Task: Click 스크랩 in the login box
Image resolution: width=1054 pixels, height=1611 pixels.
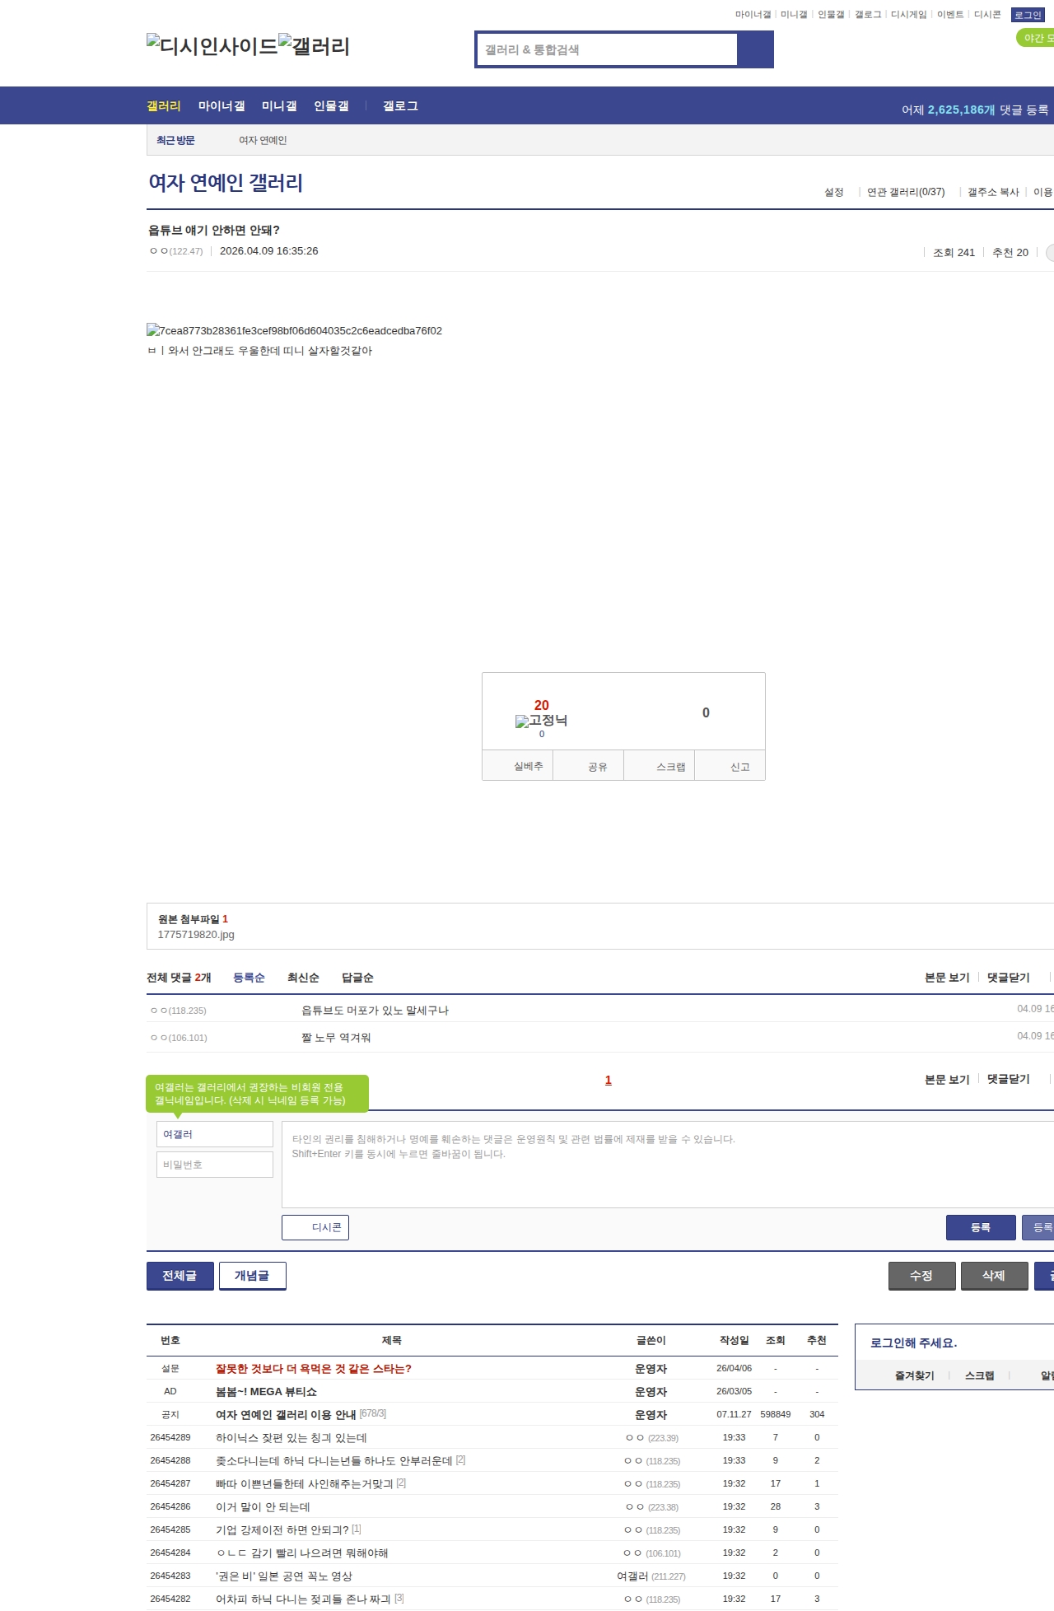Action: [x=979, y=1376]
